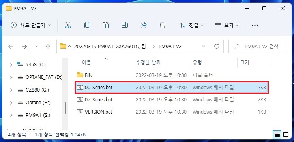Open recent locations dropdown arrow
Image resolution: width=294 pixels, height=142 pixels.
coord(37,47)
